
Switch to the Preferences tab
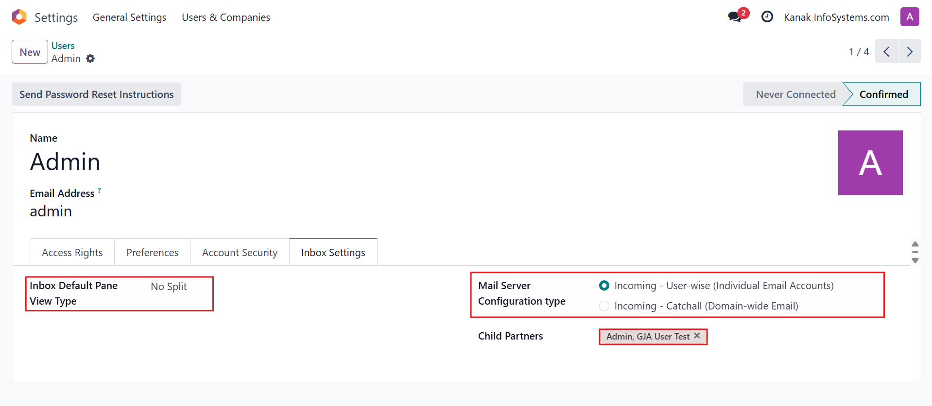pos(152,252)
